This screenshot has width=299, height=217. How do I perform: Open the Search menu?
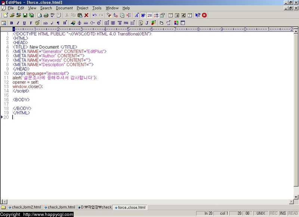[46, 8]
